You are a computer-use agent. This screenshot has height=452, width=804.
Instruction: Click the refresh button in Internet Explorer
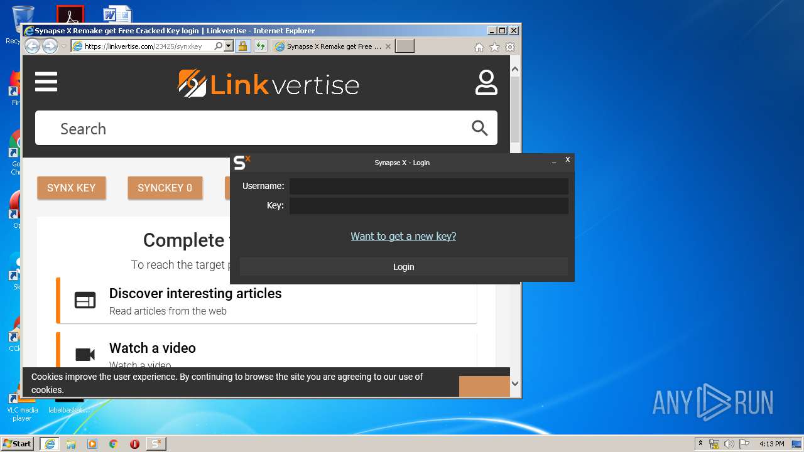click(x=260, y=46)
